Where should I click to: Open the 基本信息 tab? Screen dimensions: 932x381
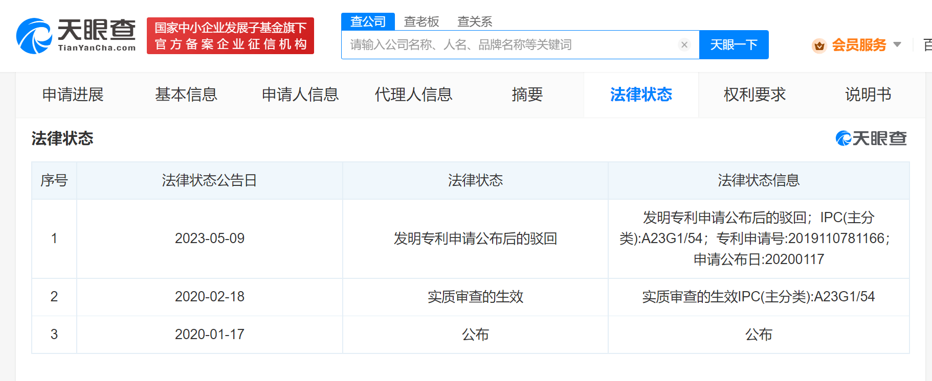[x=186, y=94]
